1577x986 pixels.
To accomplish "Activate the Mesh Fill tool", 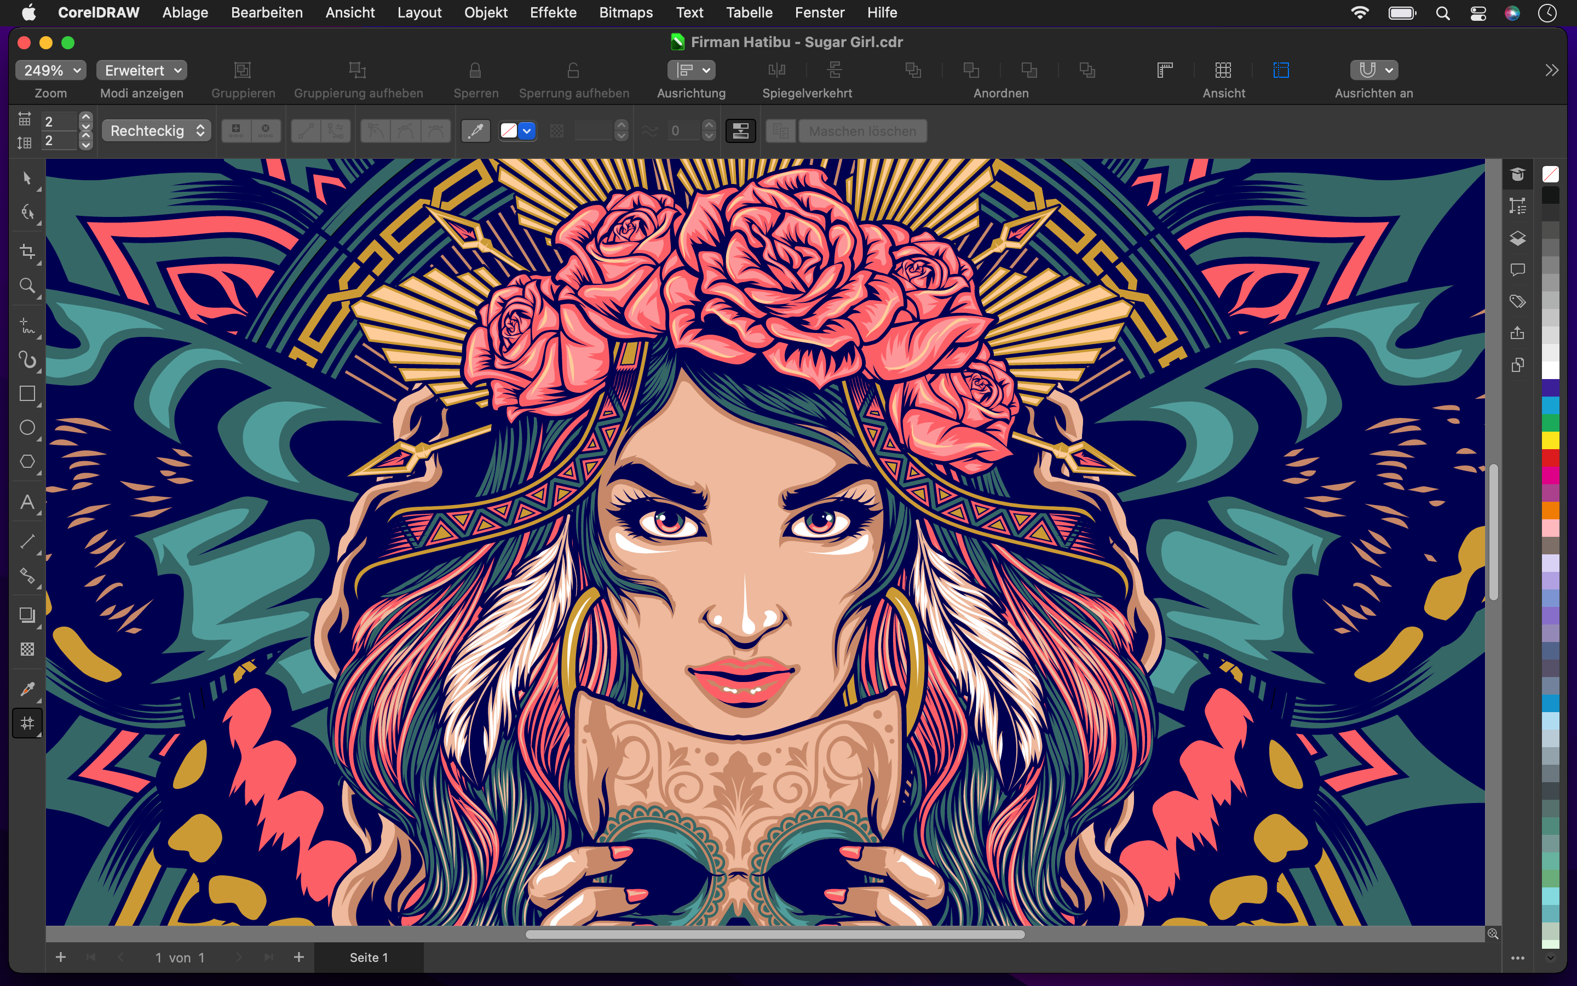I will coord(27,723).
